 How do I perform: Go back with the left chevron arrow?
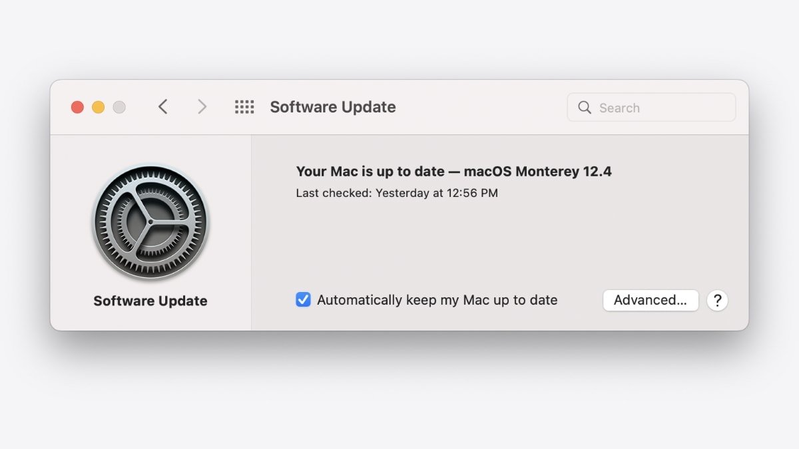coord(162,106)
